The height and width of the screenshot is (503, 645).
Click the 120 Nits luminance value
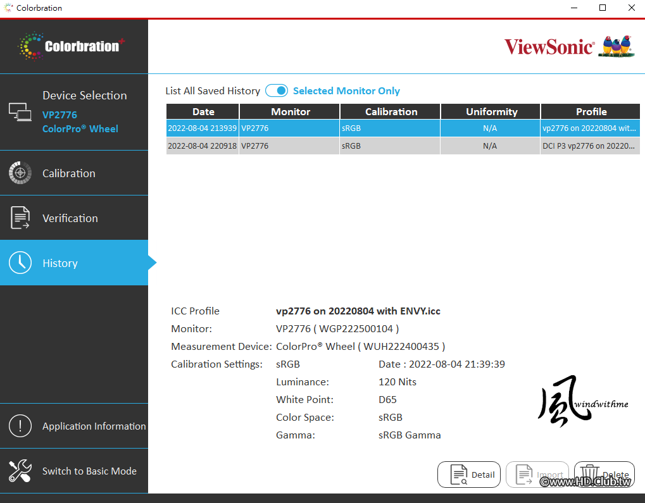(398, 382)
